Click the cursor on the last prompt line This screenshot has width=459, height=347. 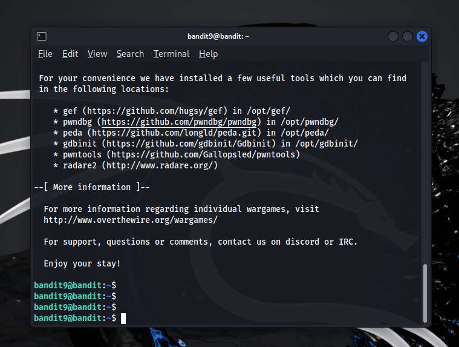123,318
